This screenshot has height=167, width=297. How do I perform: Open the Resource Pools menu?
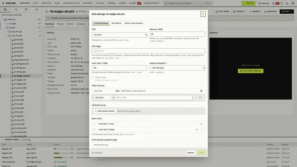point(71,3)
